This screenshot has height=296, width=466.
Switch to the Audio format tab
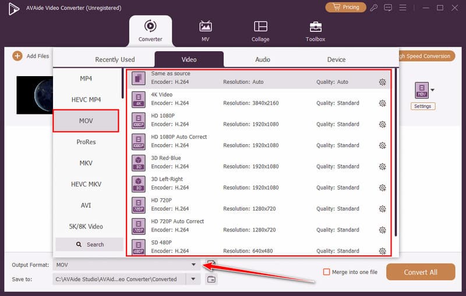tap(262, 59)
